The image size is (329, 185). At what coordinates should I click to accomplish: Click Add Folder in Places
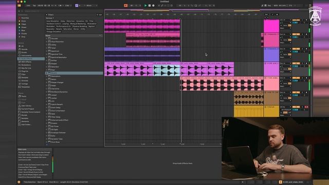pyautogui.click(x=26, y=124)
